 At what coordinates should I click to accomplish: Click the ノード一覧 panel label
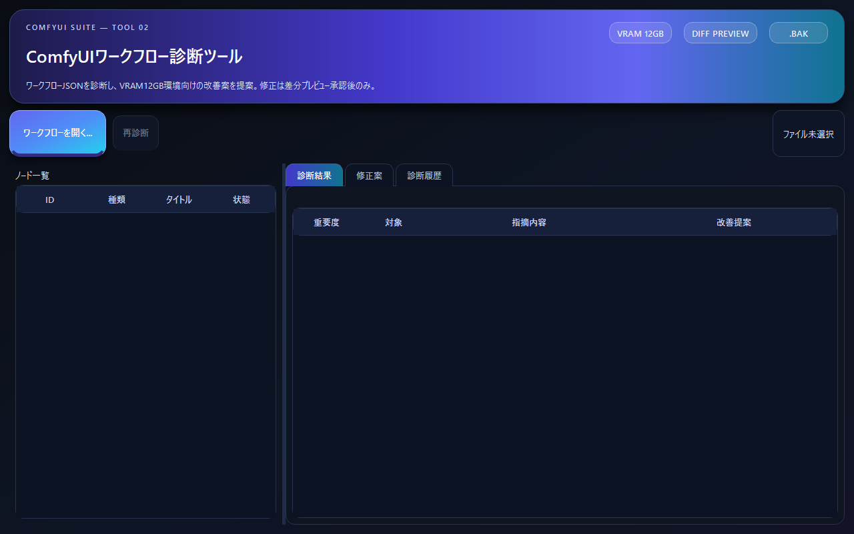point(32,176)
